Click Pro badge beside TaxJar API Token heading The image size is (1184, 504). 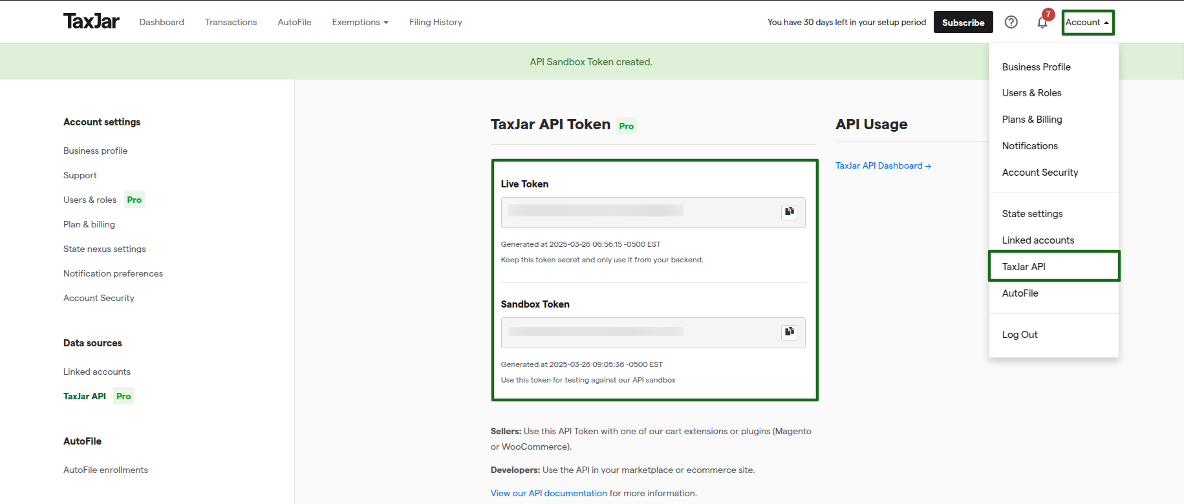click(627, 126)
